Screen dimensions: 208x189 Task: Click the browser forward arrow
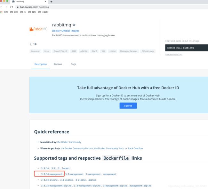click(6, 7)
